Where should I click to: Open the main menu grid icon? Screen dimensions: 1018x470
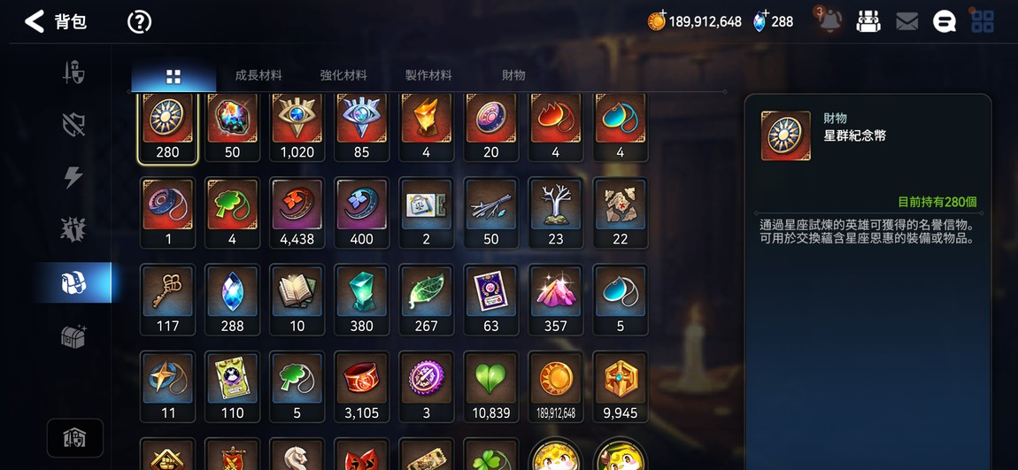[x=983, y=21]
